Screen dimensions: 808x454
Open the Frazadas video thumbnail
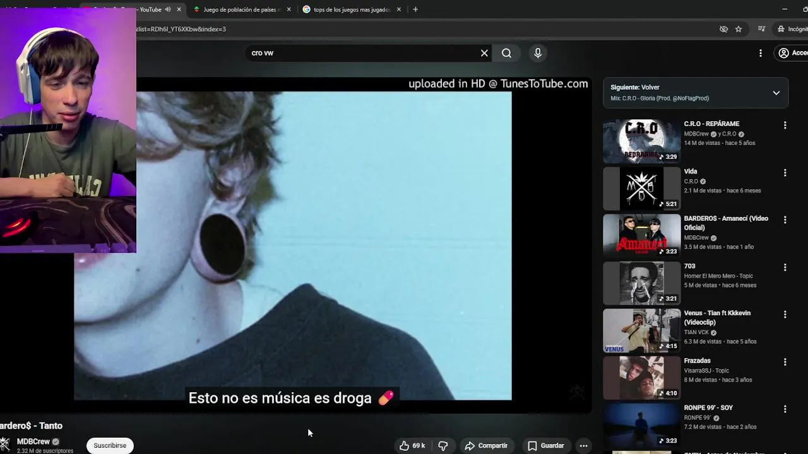(x=642, y=377)
